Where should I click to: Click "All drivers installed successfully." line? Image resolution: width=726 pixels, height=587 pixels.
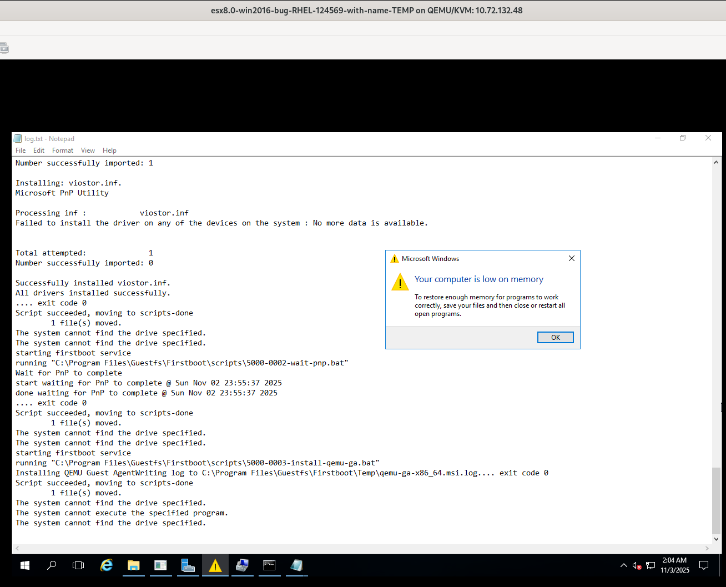click(93, 293)
